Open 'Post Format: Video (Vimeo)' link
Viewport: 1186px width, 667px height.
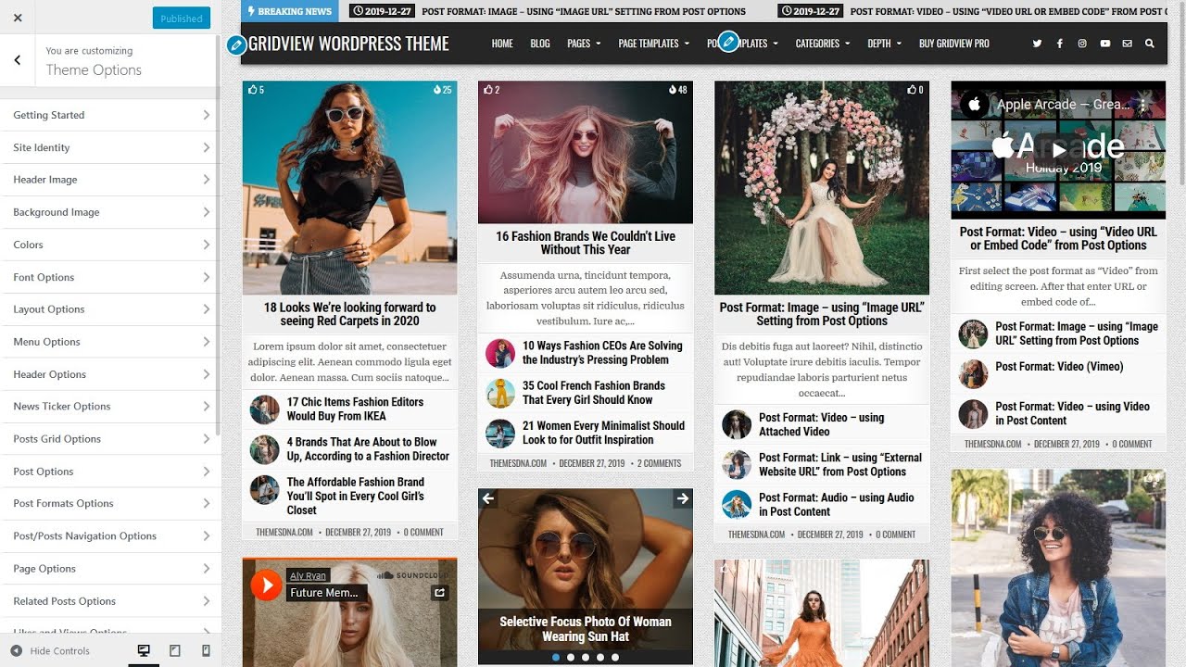1059,367
